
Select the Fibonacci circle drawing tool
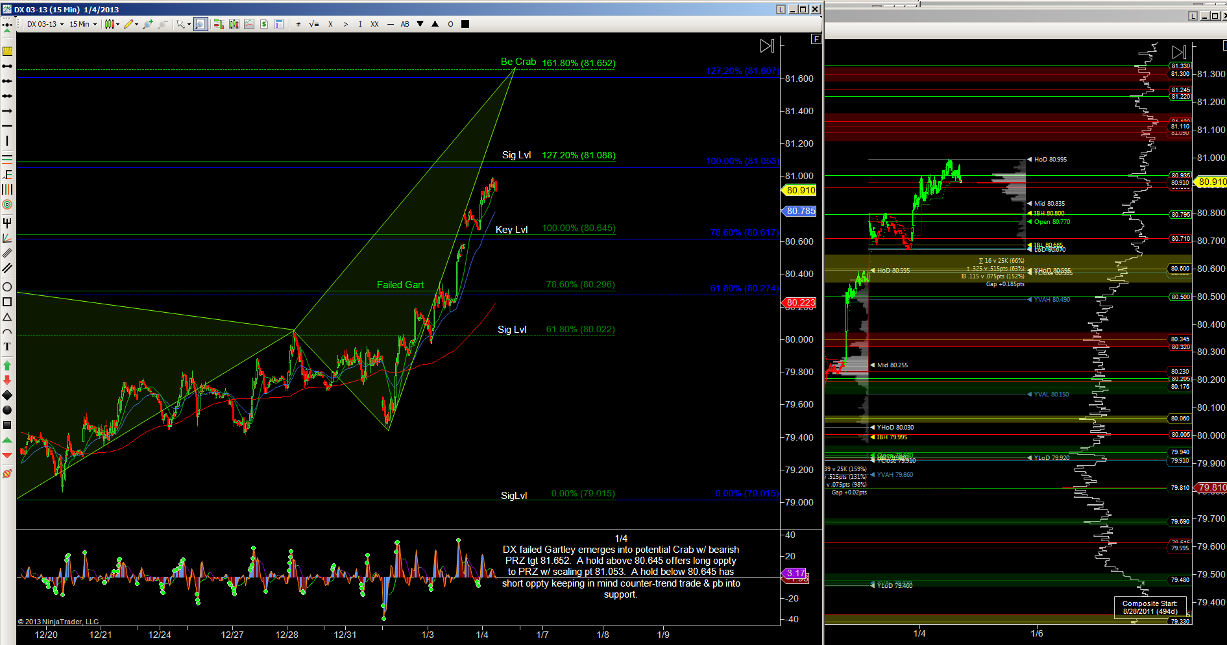(x=7, y=204)
